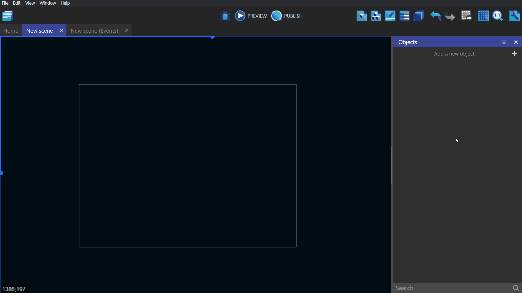This screenshot has width=522, height=293.
Task: Launch the debugger bug icon
Action: [225, 16]
